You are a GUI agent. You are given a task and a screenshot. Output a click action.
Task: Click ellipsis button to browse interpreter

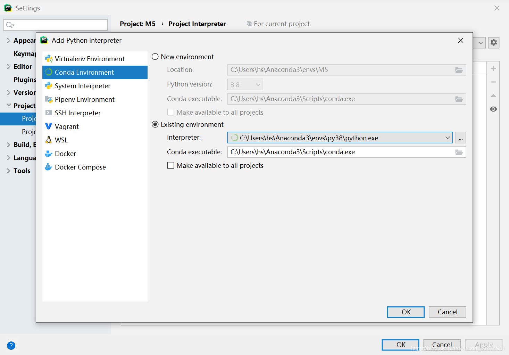460,138
